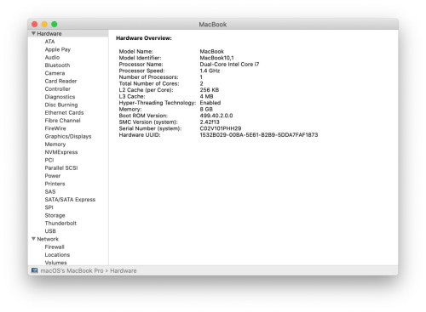The width and height of the screenshot is (426, 312).
Task: Select ATA in the sidebar
Action: point(49,42)
